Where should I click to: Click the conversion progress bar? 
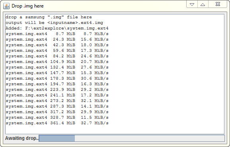[132, 138]
